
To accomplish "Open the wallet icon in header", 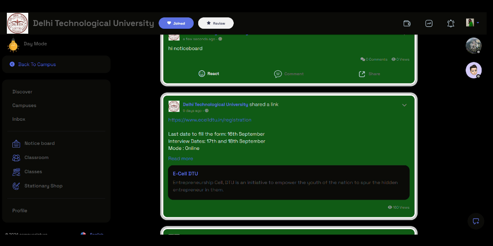I will (x=407, y=23).
